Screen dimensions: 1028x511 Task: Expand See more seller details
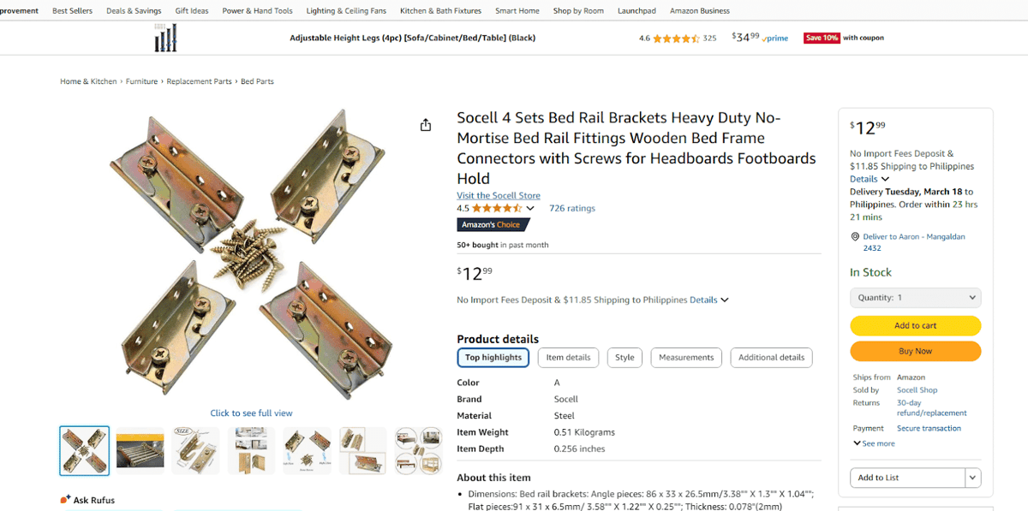coord(874,443)
